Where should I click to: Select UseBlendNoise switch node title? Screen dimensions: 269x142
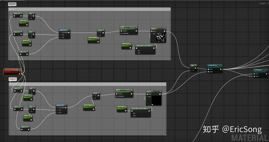tap(213, 66)
